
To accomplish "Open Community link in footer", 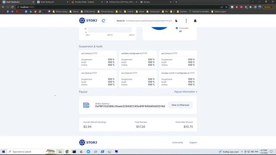I will 178,143.
